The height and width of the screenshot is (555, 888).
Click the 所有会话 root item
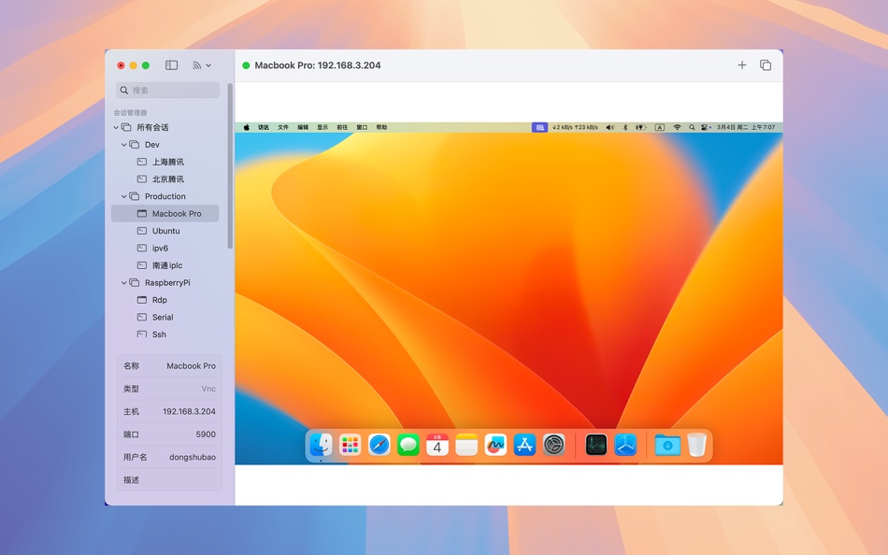point(152,127)
